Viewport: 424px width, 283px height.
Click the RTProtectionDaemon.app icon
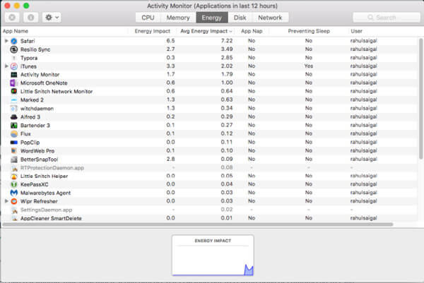point(14,168)
